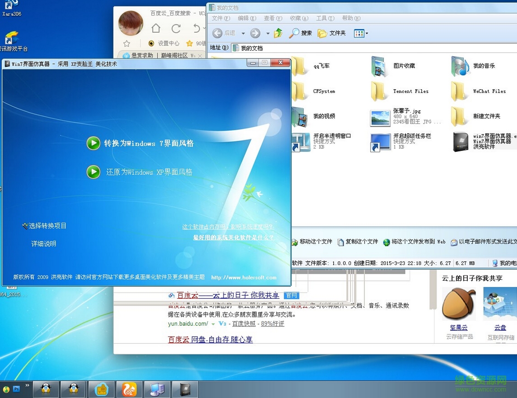Image resolution: width=517 pixels, height=398 pixels.
Task: Click the up-one-level yellow folder icon
Action: pos(278,33)
